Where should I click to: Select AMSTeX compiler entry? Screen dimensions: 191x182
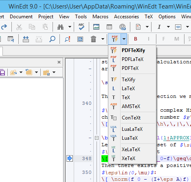(132, 106)
